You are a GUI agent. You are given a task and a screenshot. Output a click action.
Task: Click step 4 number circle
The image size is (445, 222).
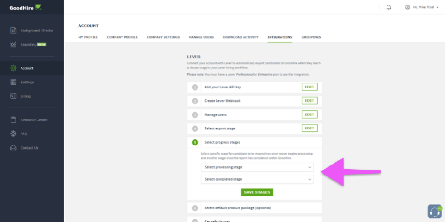point(195,129)
